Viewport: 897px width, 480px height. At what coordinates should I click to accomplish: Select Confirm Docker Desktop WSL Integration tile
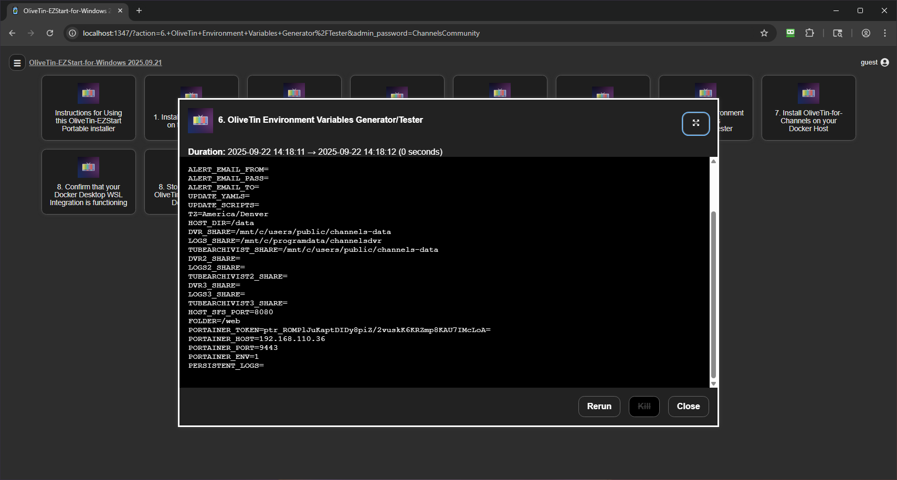pyautogui.click(x=89, y=182)
